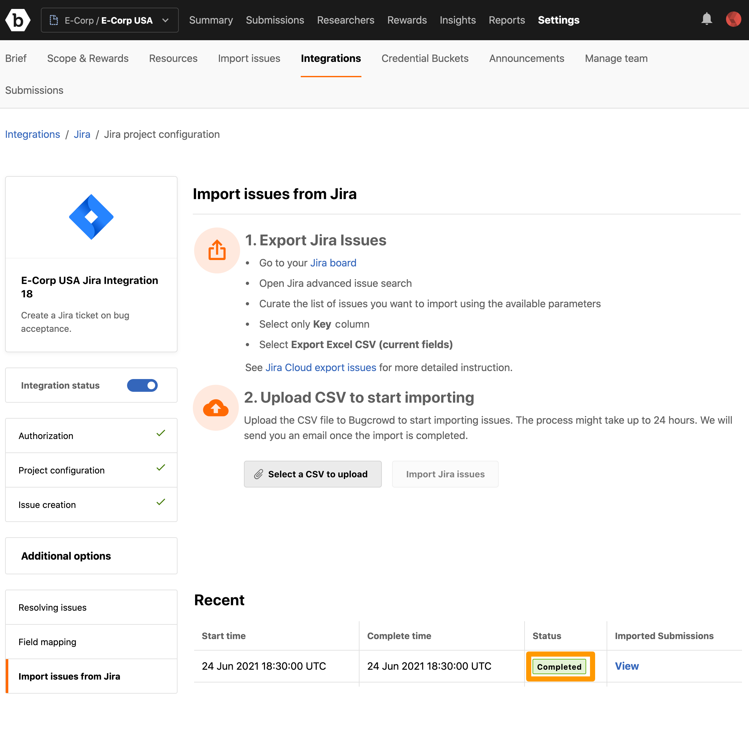Viewport: 749px width, 730px height.
Task: Open the Announcements tab
Action: 526,58
